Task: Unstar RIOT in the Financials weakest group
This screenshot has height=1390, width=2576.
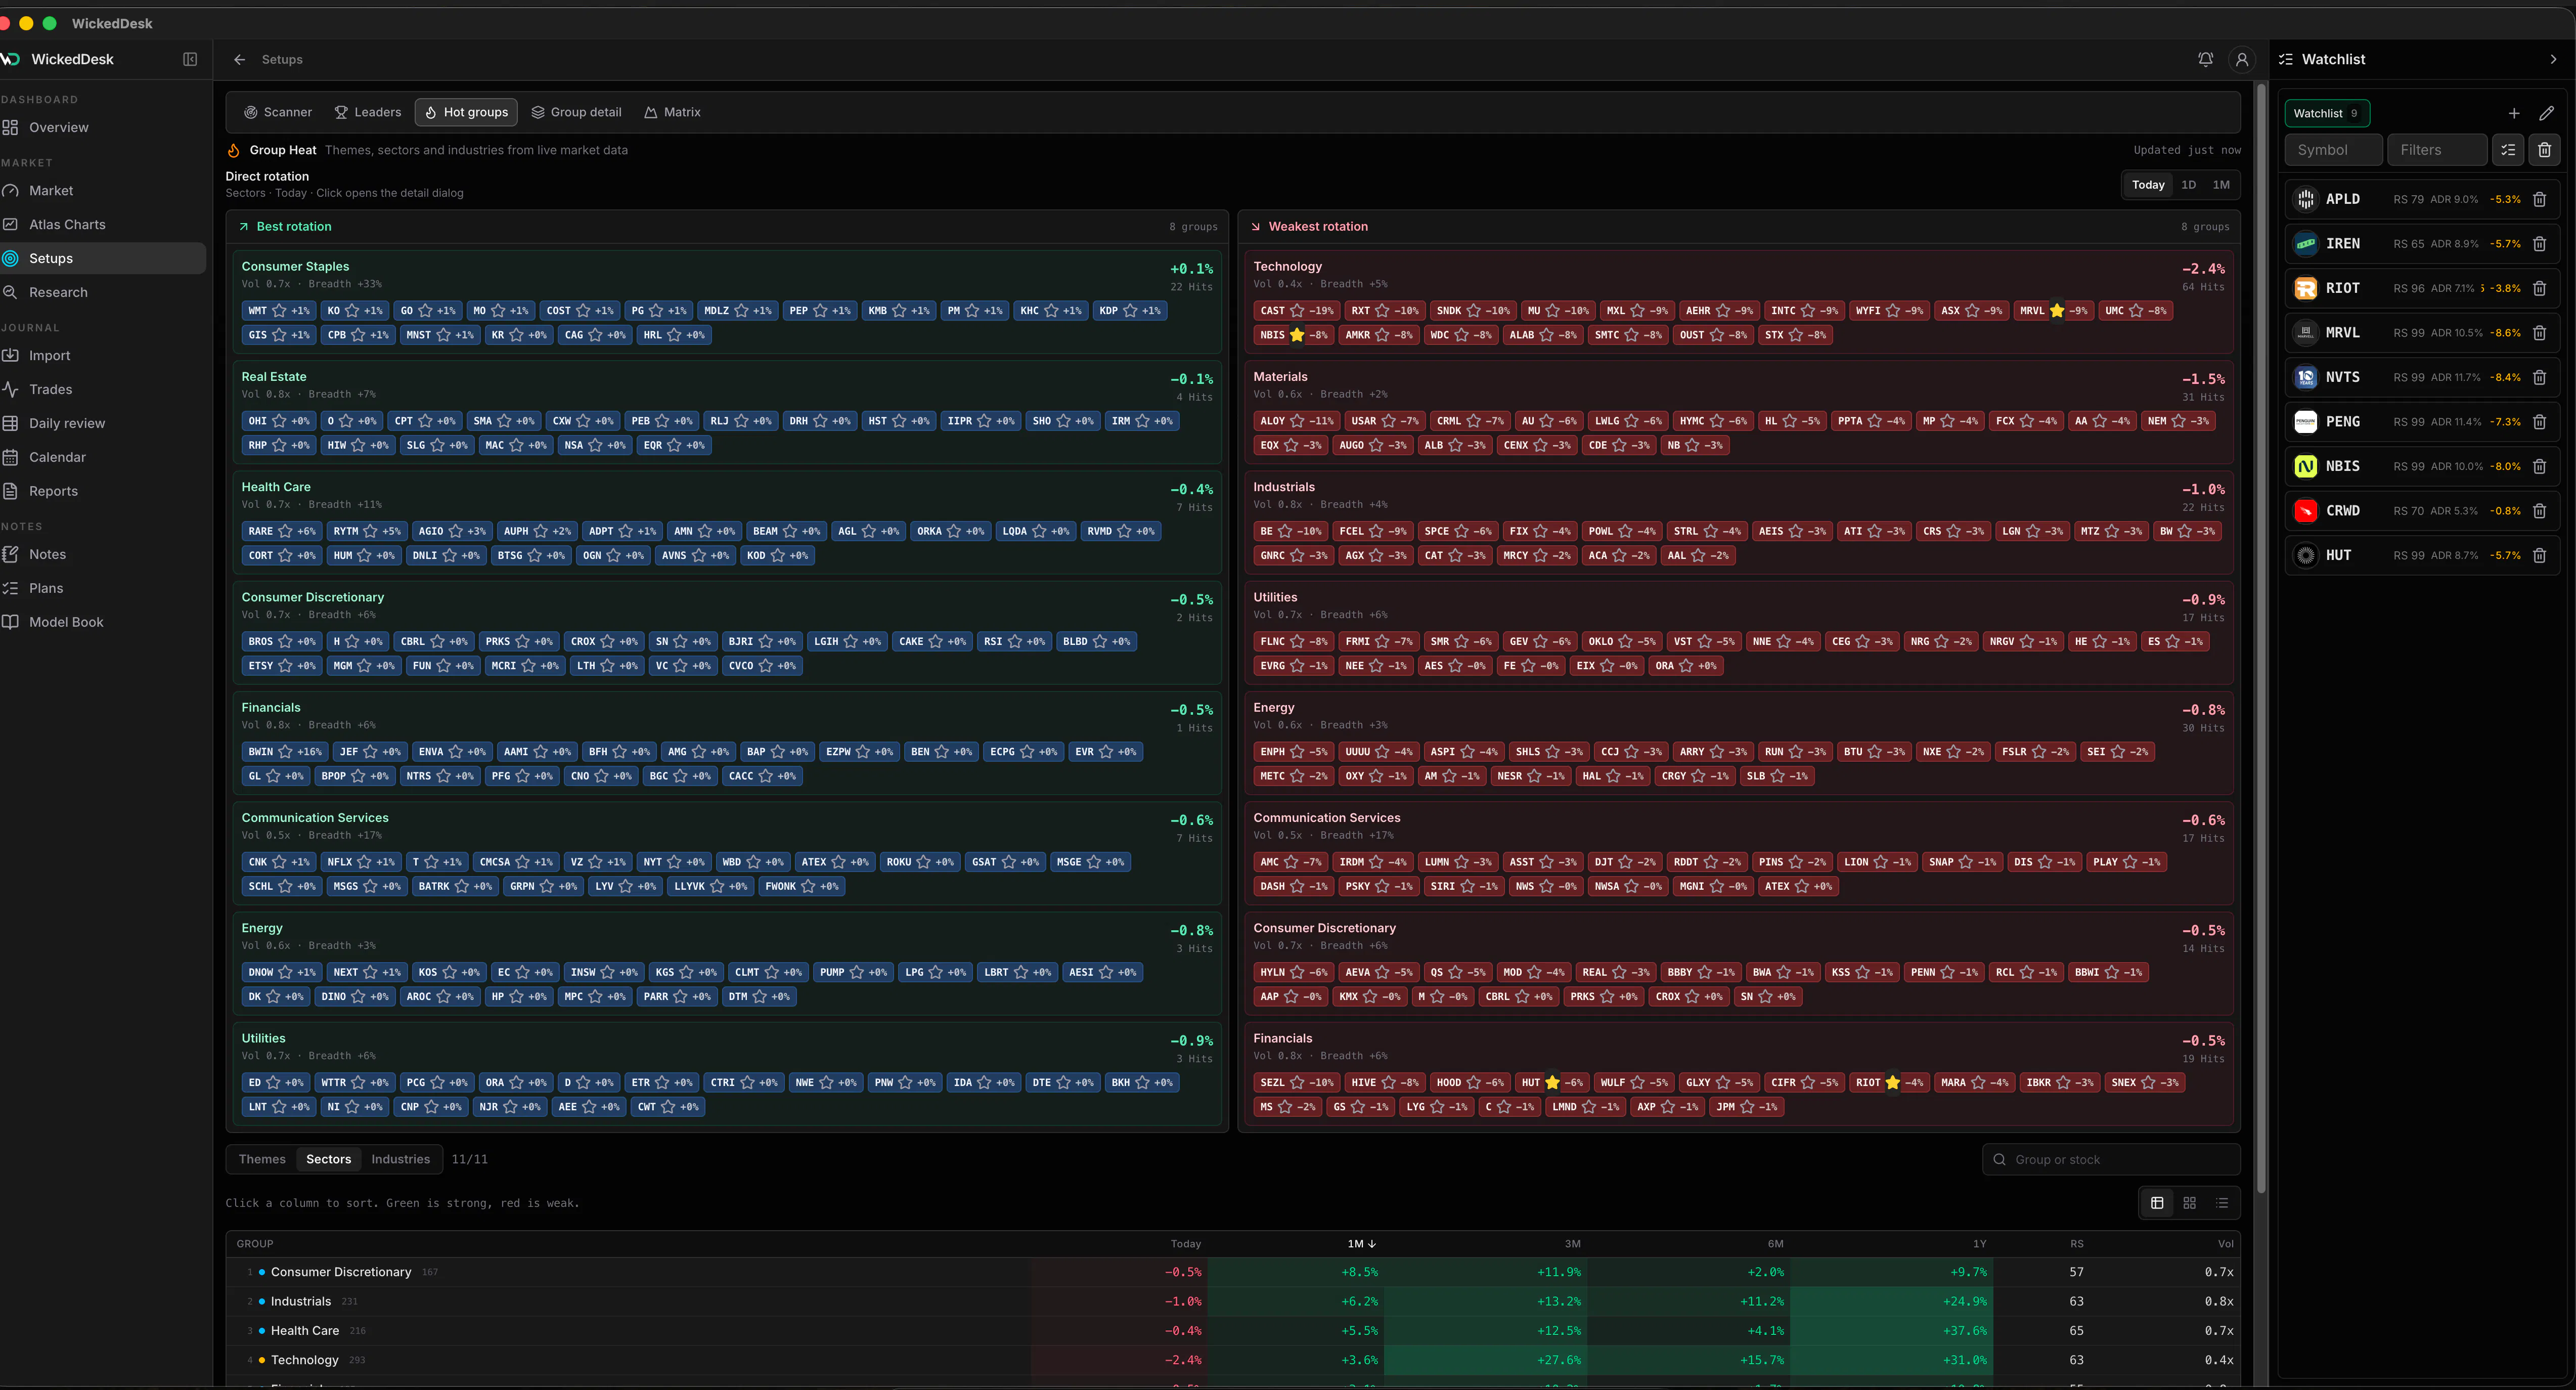Action: tap(1893, 1083)
